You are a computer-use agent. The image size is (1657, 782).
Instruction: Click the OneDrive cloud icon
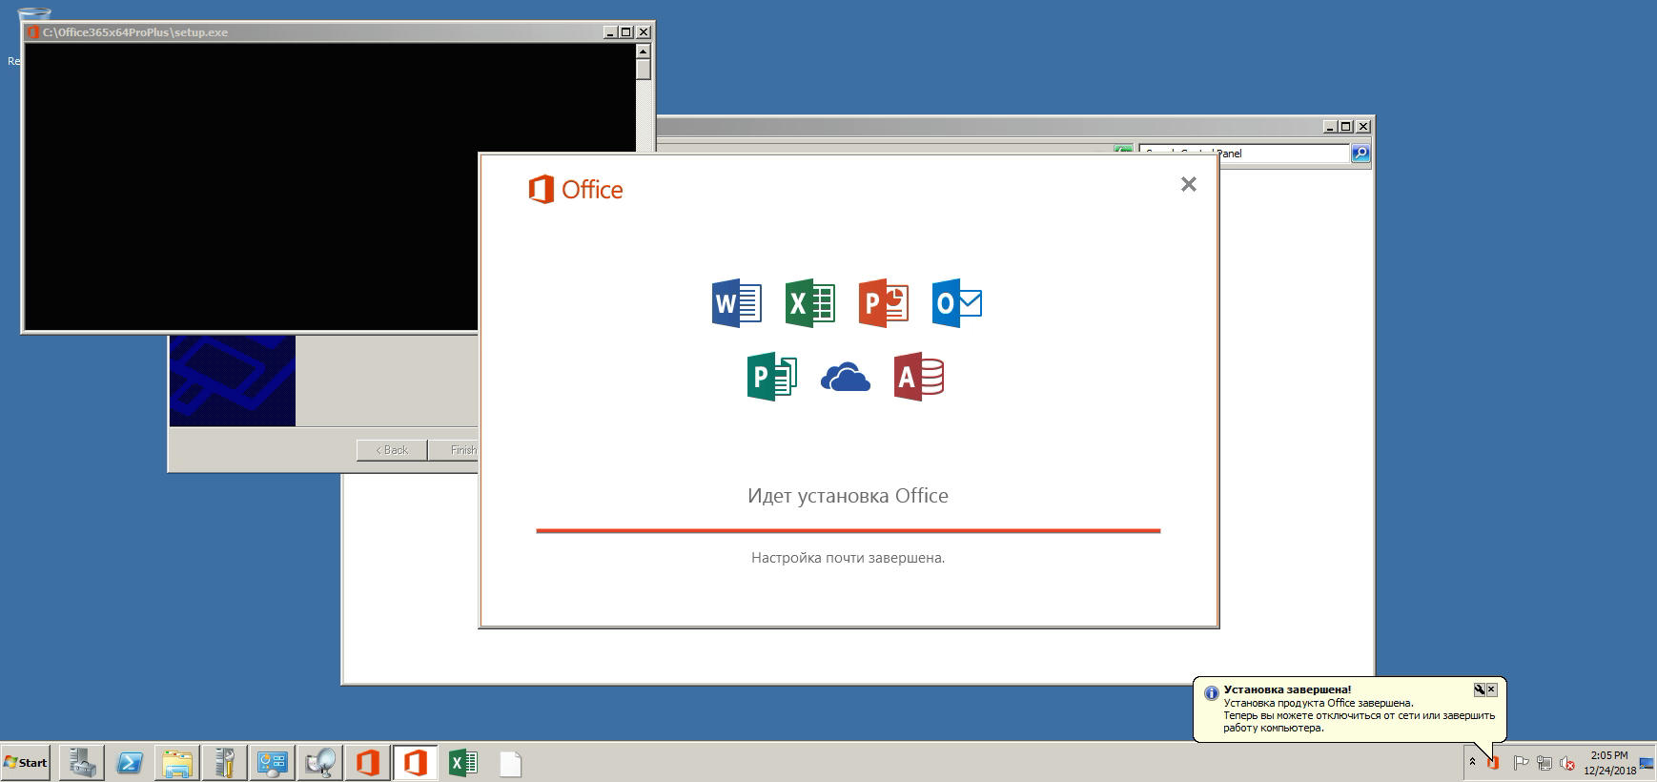(846, 378)
